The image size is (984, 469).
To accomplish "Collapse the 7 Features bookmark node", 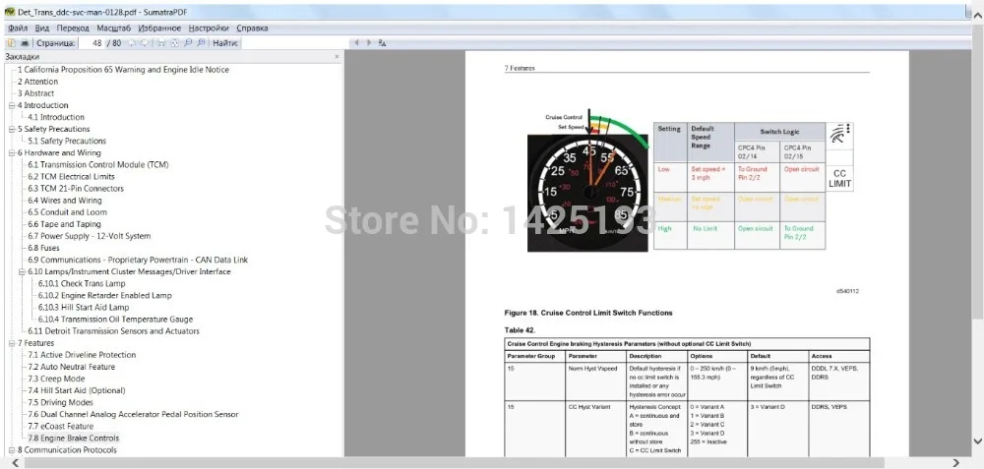I will click(x=11, y=343).
